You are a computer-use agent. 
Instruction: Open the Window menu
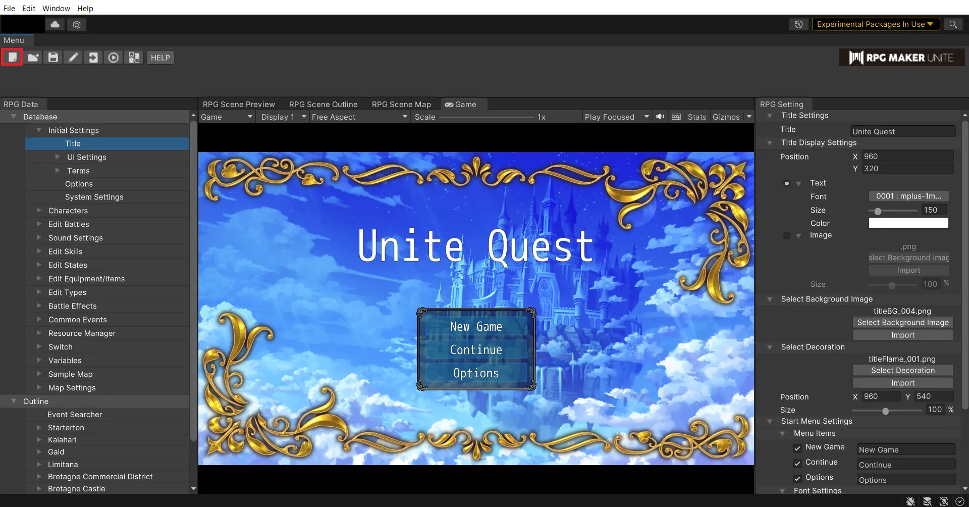click(x=56, y=8)
